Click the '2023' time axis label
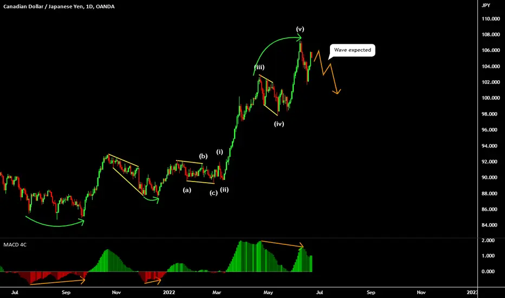505x298 pixels. 472,293
